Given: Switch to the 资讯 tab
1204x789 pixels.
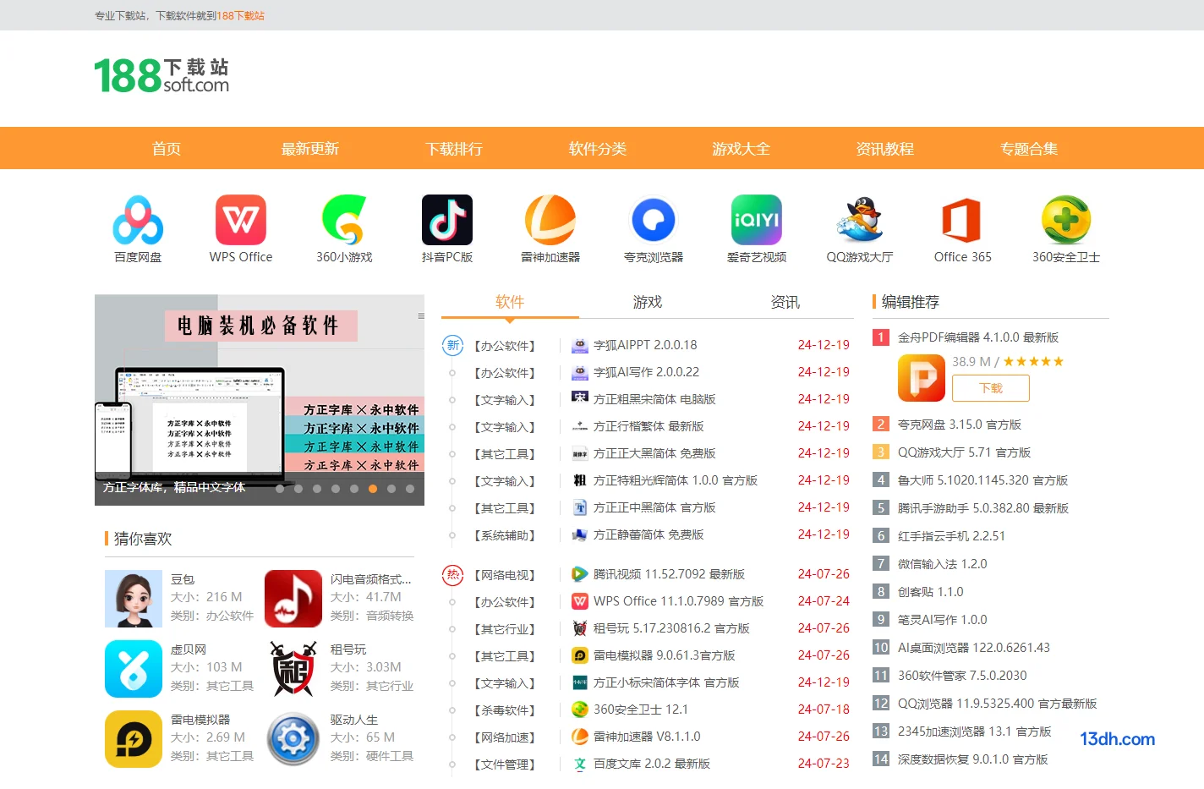Looking at the screenshot, I should [785, 302].
